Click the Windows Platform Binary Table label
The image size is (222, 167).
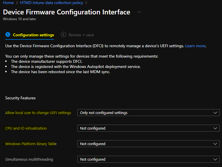coord(31,144)
